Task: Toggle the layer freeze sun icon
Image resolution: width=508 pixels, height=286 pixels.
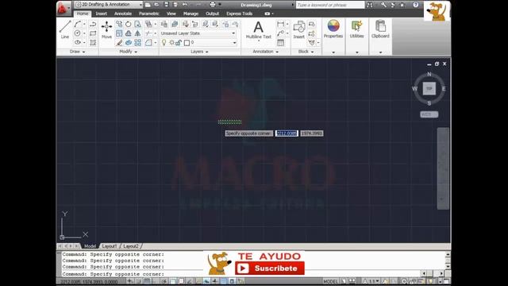Action: pos(171,42)
